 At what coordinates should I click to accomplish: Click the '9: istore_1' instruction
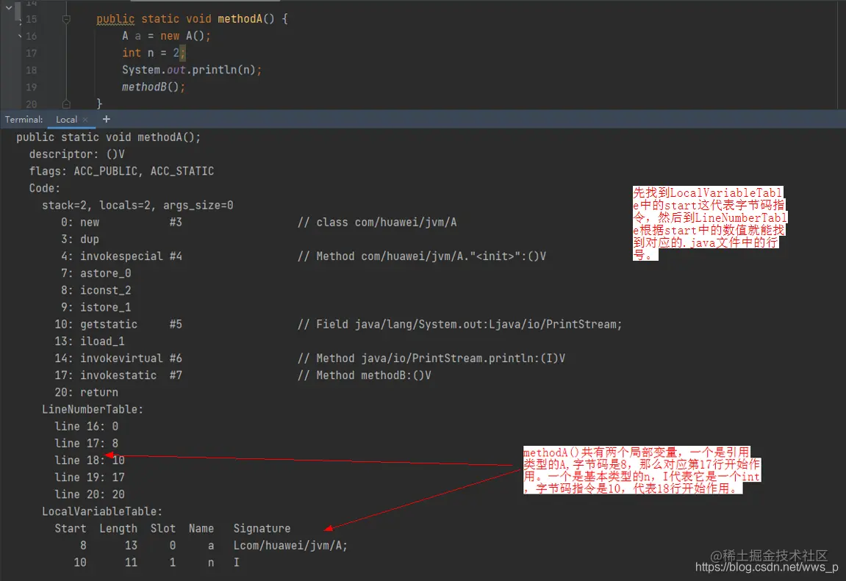click(x=96, y=307)
